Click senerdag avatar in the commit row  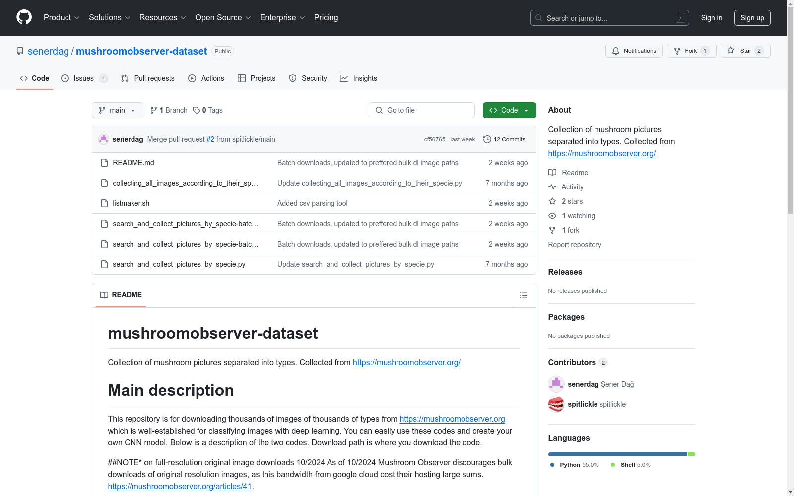tap(104, 139)
